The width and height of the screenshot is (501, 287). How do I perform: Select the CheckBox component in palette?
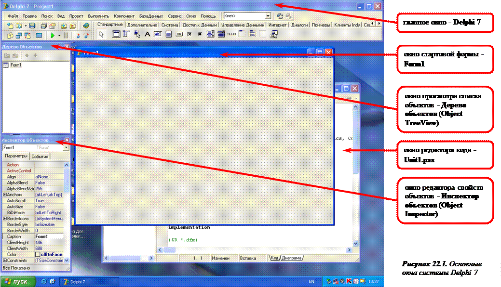[189, 34]
